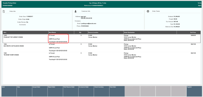This screenshot has width=203, height=97.
Task: Select the BLK WHITE CAP SLEEVE DRESS row
Action: [x=102, y=47]
